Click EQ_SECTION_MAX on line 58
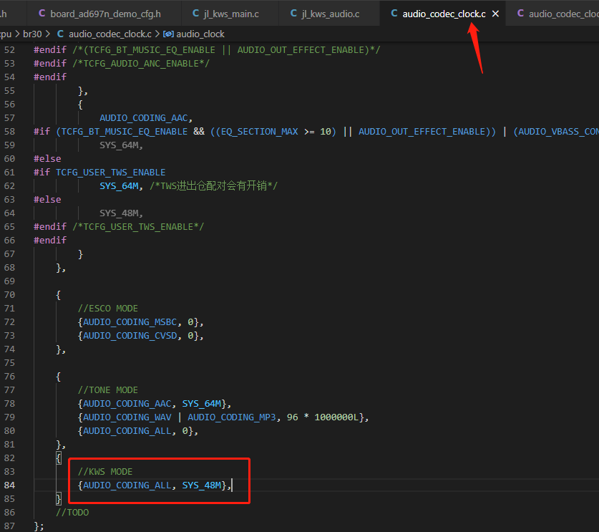Viewport: 599px width, 532px height. [x=259, y=132]
